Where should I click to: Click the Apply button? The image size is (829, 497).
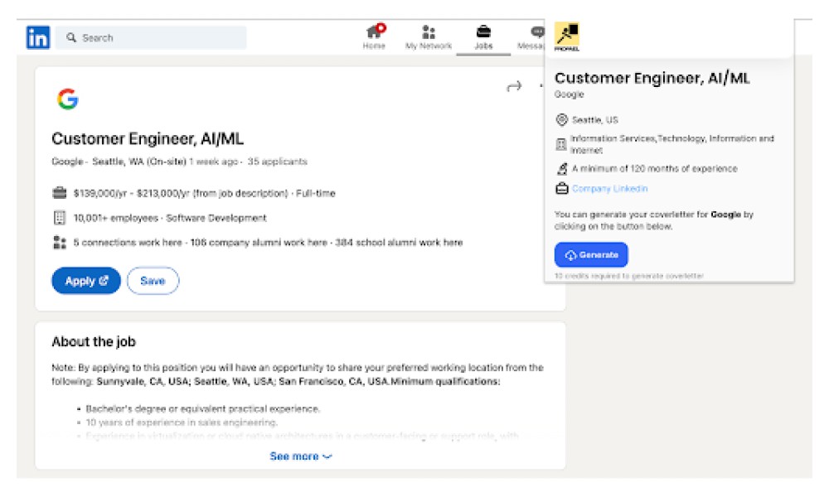[x=86, y=281]
